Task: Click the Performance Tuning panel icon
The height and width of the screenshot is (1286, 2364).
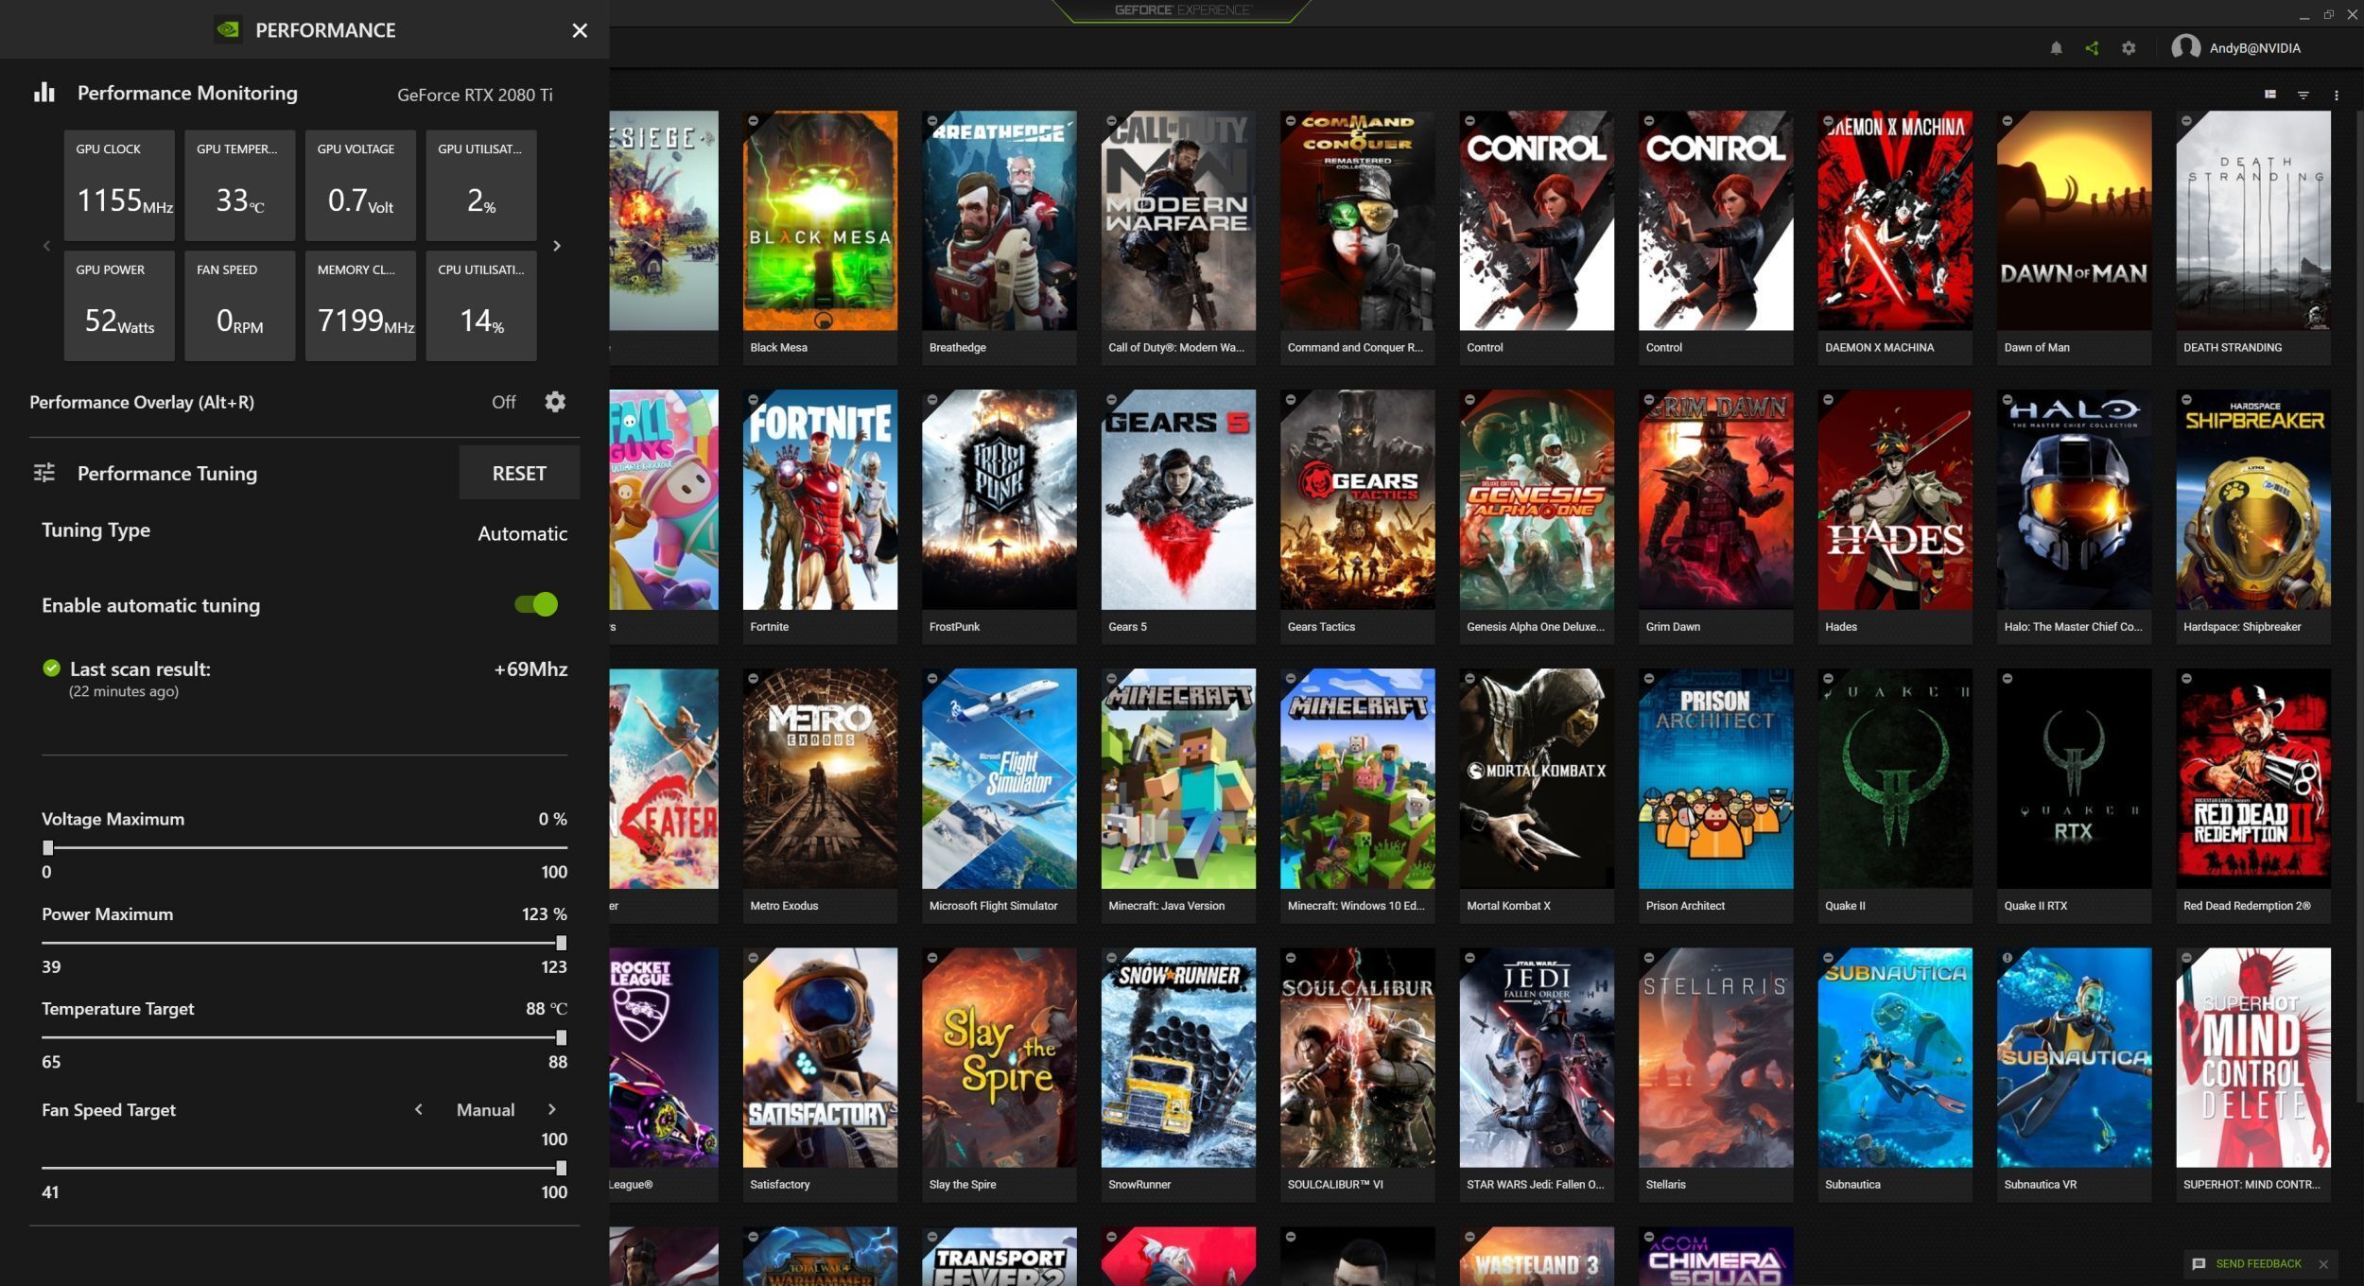Action: [x=43, y=472]
